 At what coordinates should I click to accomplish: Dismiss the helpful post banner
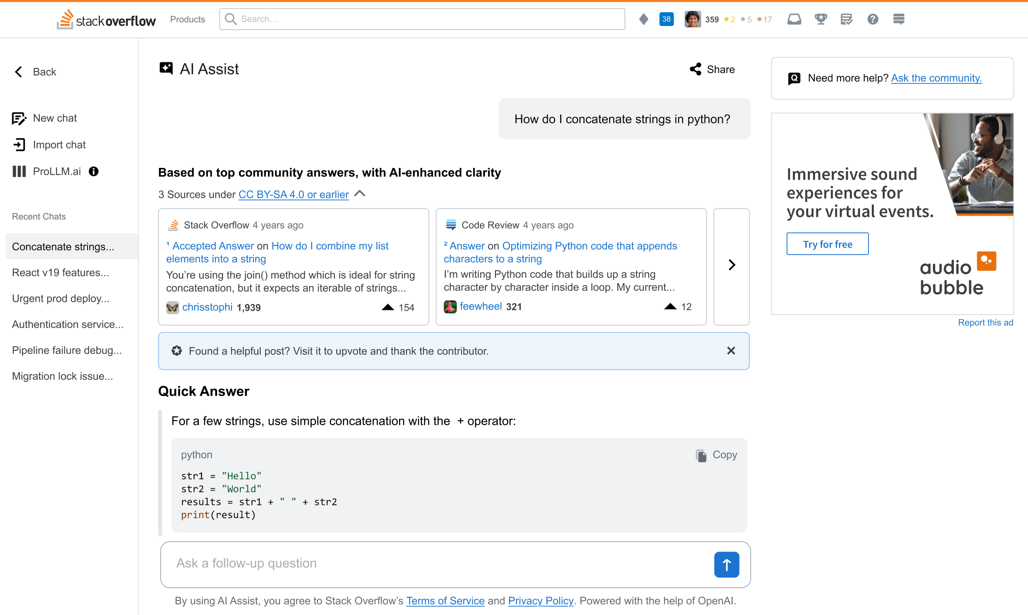point(731,351)
